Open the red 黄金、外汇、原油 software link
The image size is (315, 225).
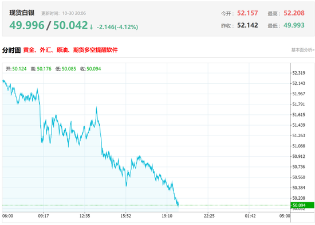(70, 50)
